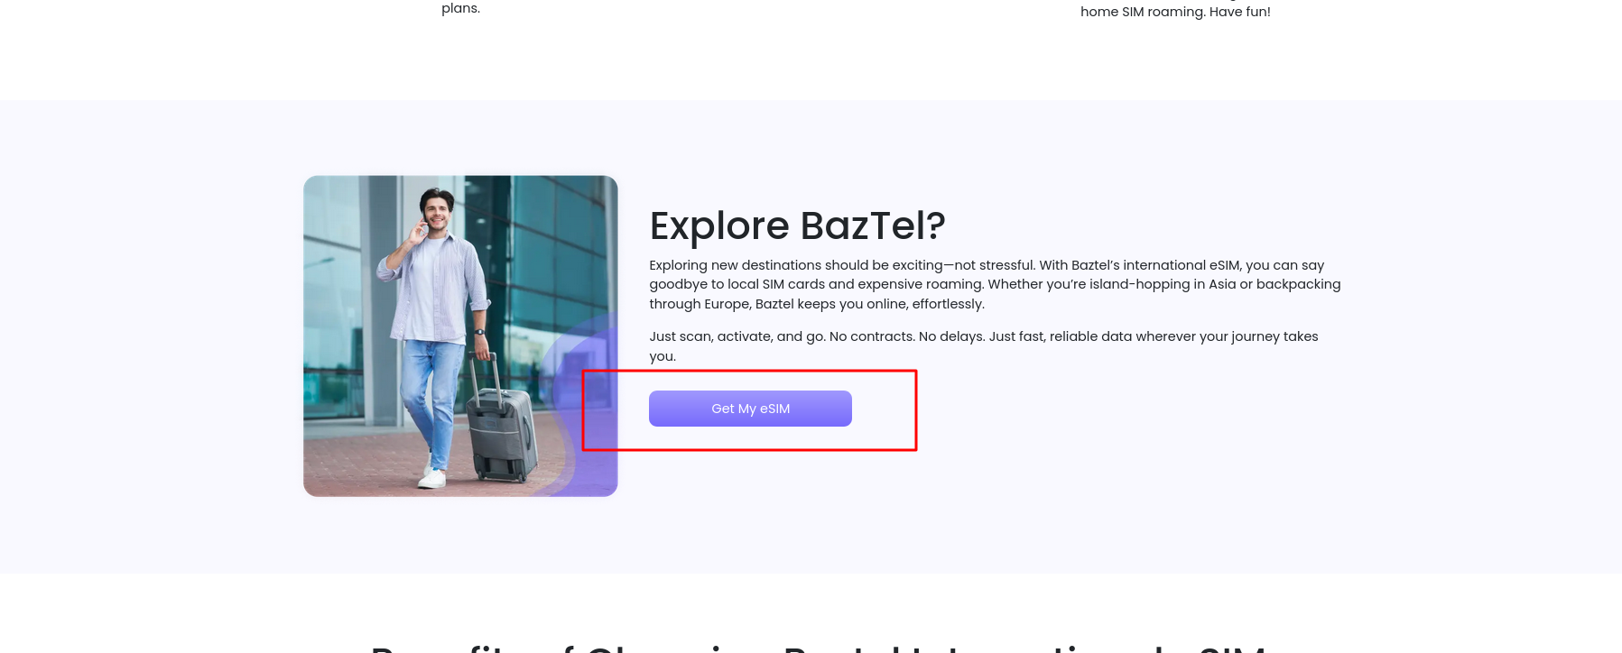Click the home SIM roaming. Have fun! text
1622x653 pixels.
pyautogui.click(x=1175, y=12)
